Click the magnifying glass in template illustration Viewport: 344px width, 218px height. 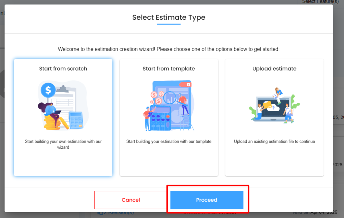tap(169, 97)
